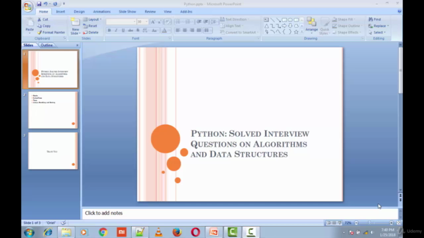Save the presentation from quick access toolbar
The image size is (424, 238).
(x=39, y=4)
